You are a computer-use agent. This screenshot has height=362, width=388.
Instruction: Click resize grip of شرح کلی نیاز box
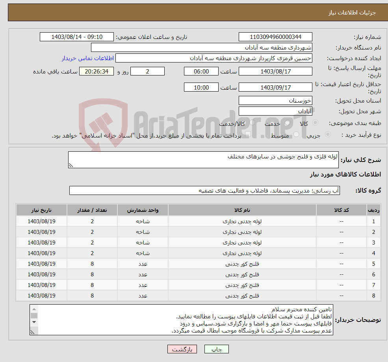[x=71, y=165]
